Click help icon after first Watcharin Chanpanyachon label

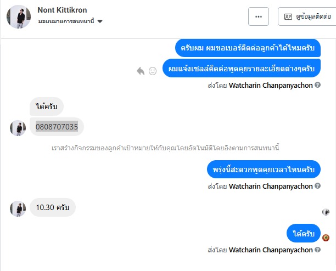318,85
